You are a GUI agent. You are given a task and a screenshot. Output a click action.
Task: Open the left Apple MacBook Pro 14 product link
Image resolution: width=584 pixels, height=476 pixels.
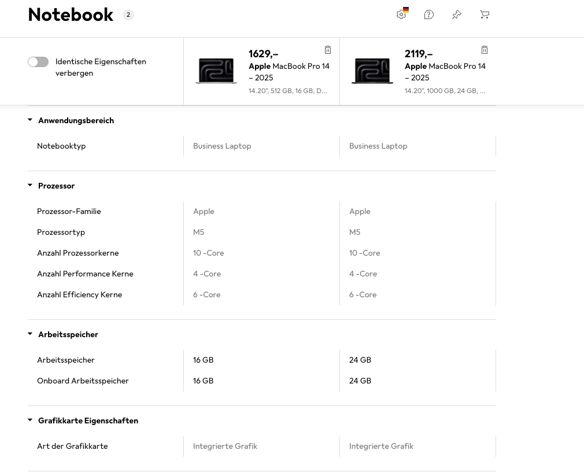[289, 72]
